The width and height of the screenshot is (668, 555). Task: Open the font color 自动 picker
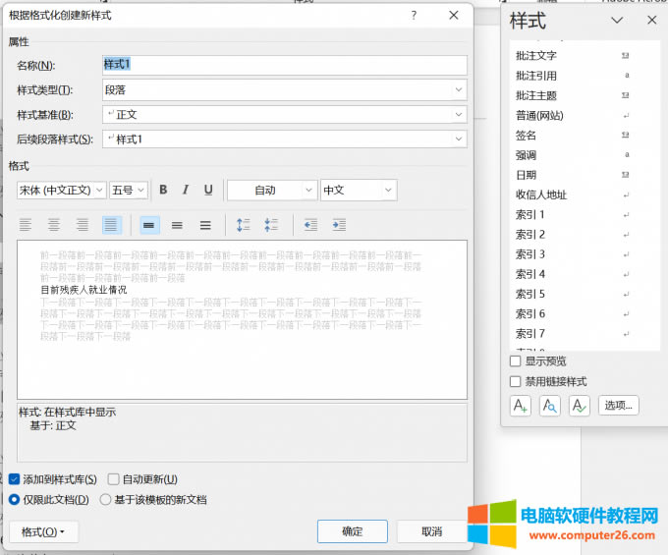pos(272,190)
